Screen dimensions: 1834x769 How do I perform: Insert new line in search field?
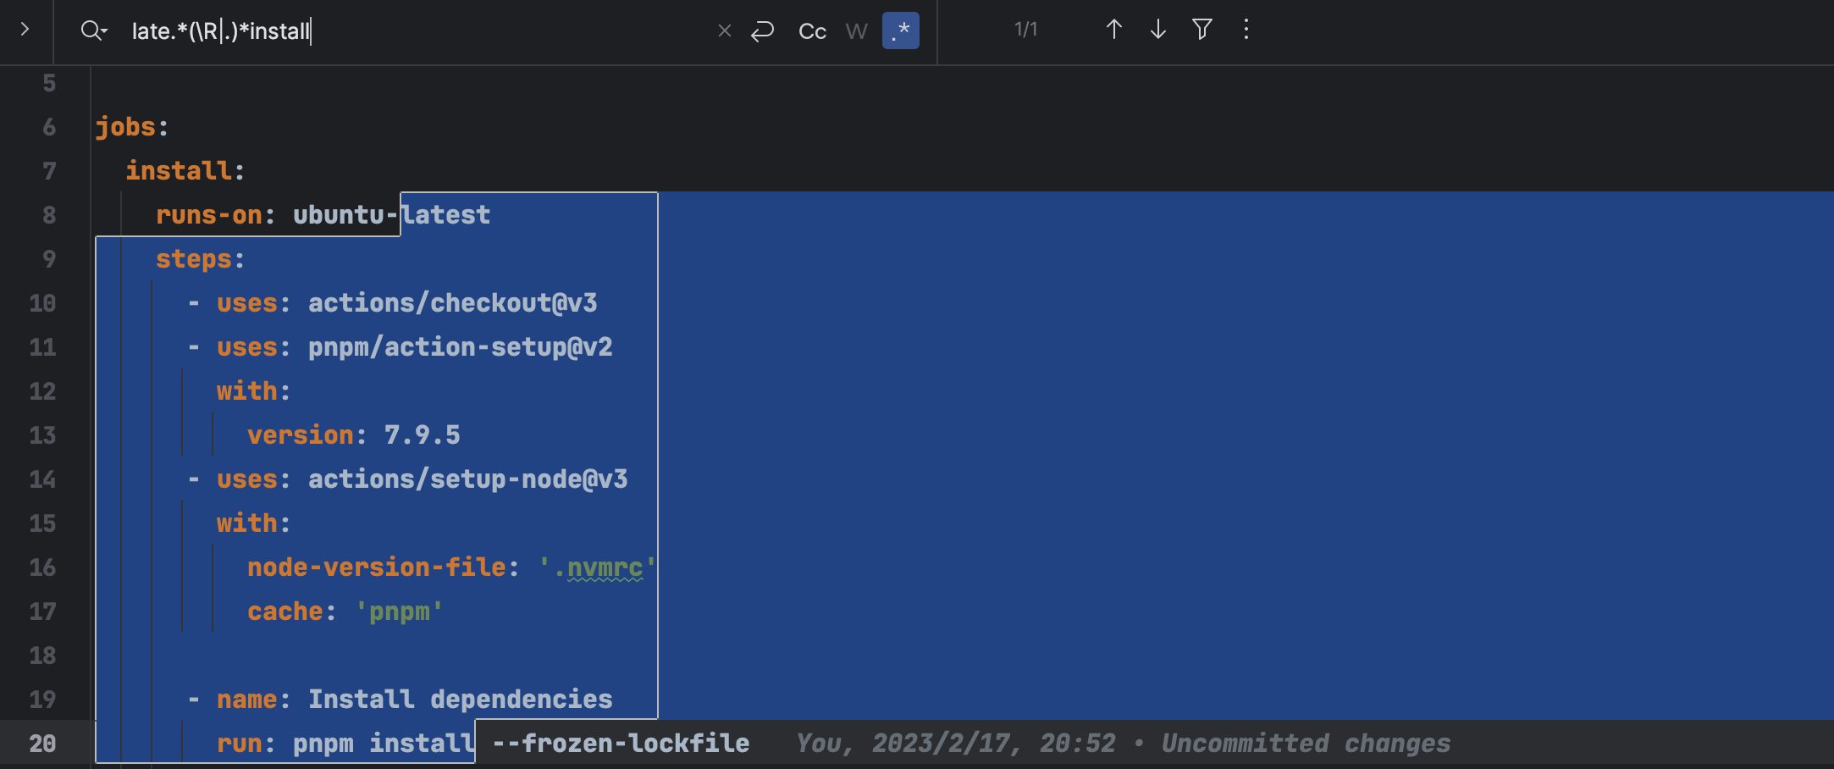pos(763,31)
